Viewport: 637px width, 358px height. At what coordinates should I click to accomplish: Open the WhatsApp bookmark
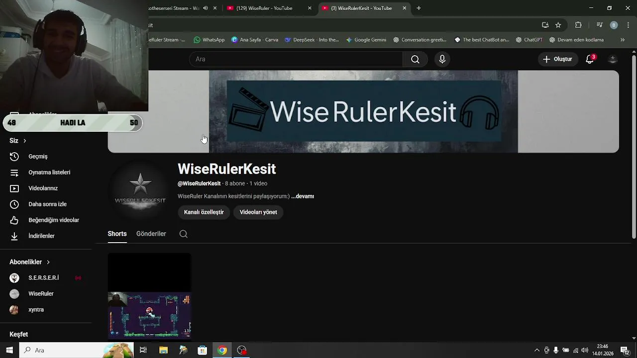210,40
